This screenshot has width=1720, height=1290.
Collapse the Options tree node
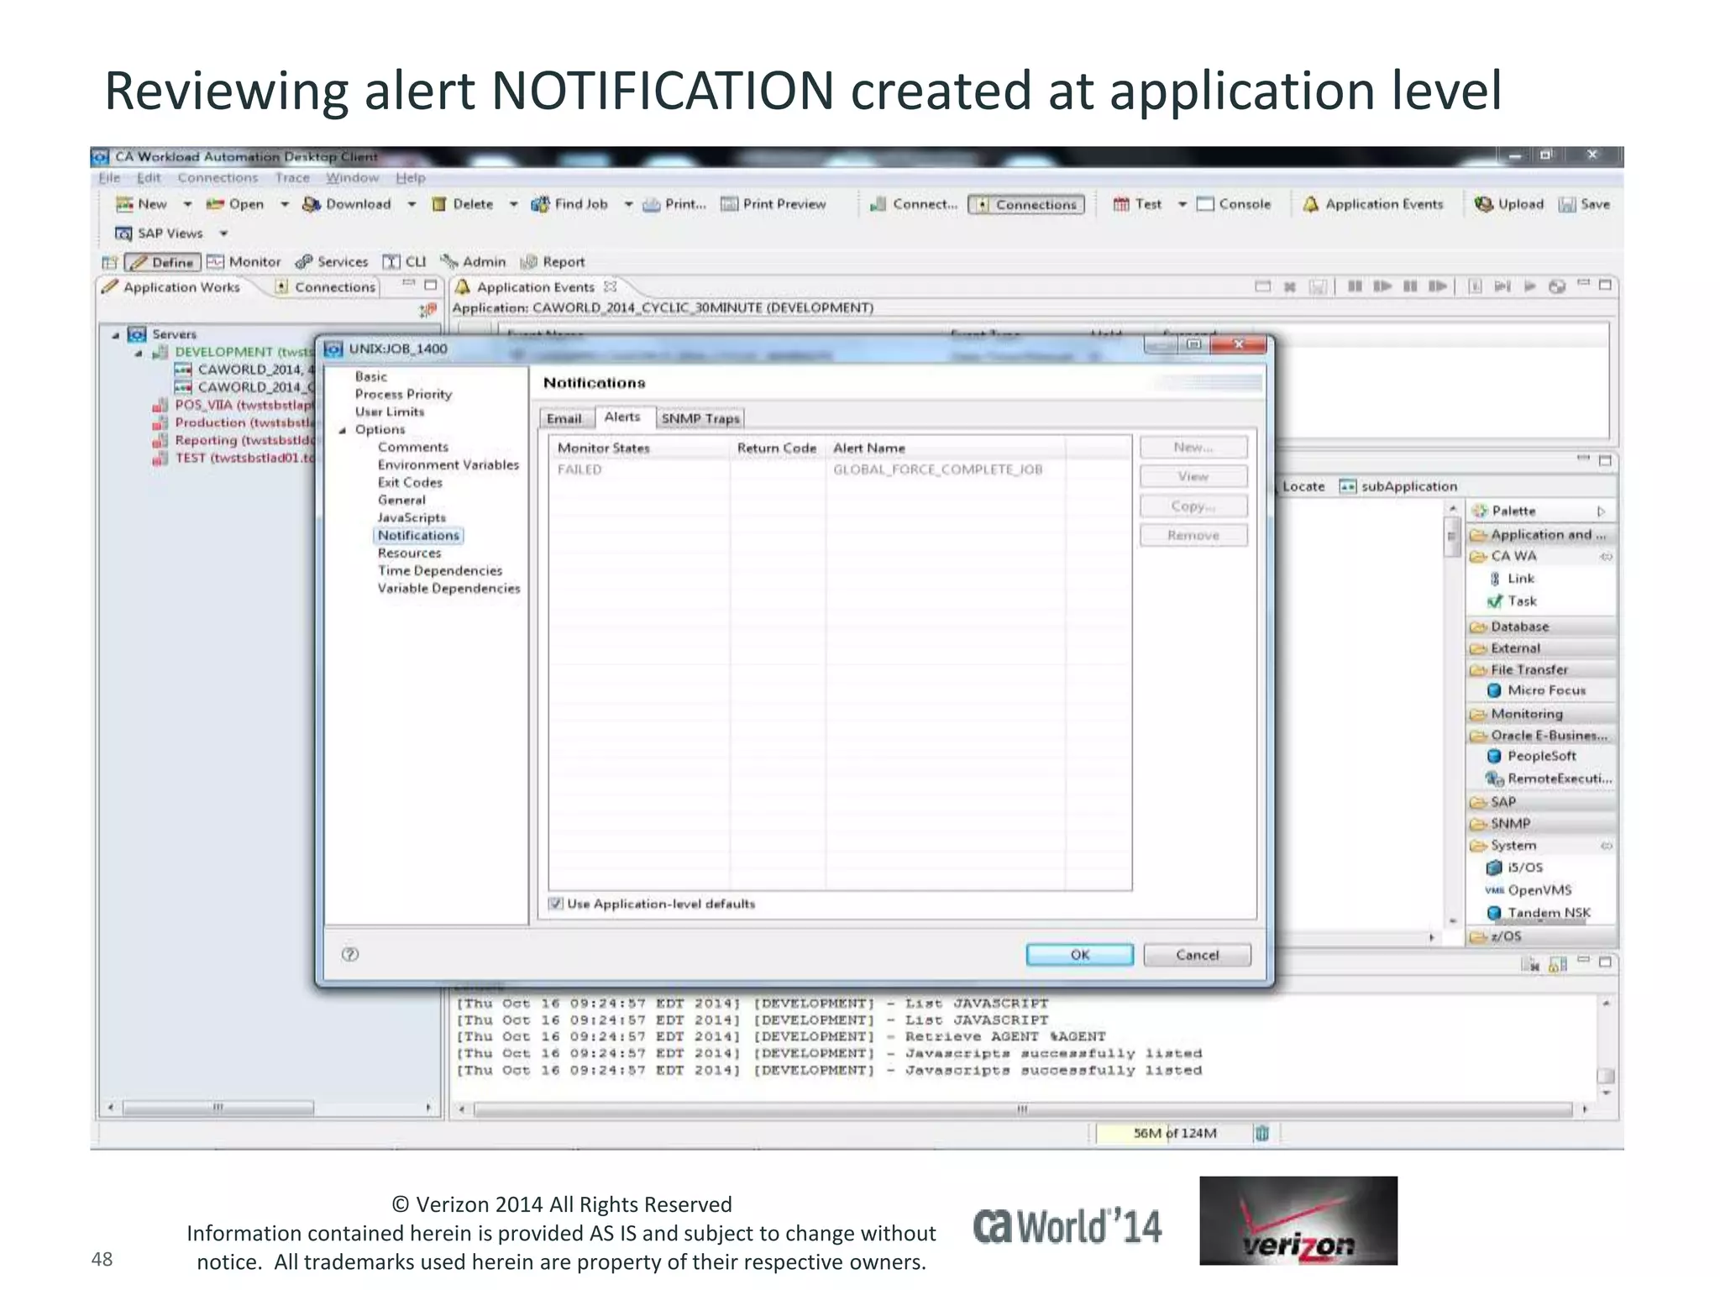[343, 430]
